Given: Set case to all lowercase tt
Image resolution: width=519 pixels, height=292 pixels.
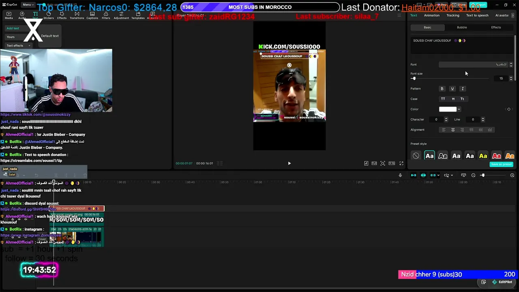Looking at the screenshot, I should [x=453, y=99].
